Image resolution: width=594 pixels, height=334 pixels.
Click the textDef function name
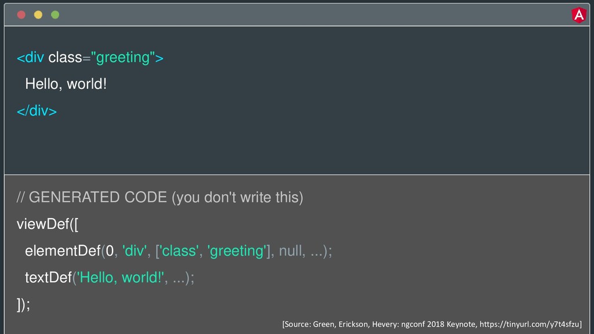(x=49, y=278)
